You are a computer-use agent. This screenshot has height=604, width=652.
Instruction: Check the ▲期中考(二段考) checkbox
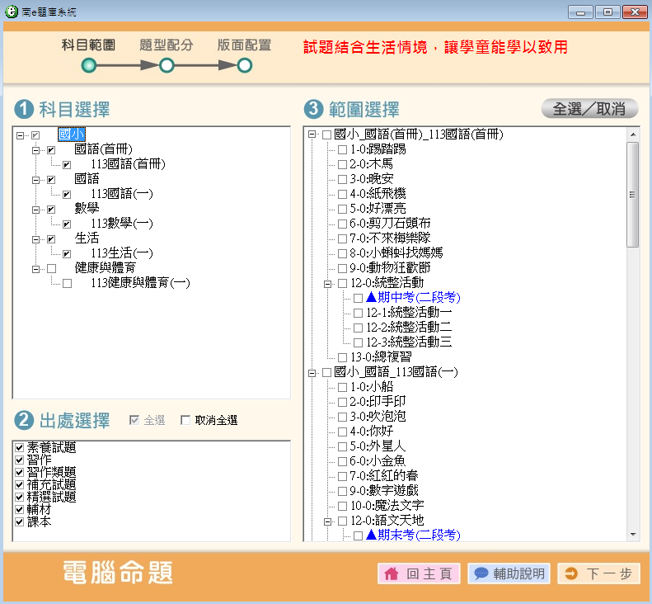click(x=359, y=298)
